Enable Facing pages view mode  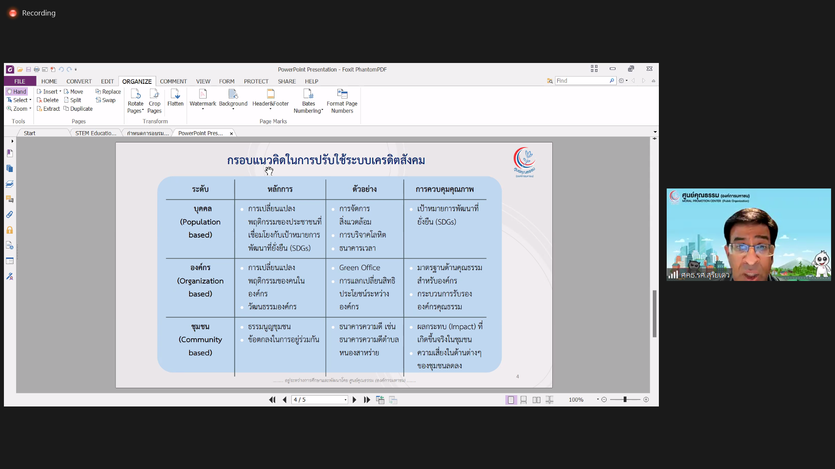pos(537,400)
